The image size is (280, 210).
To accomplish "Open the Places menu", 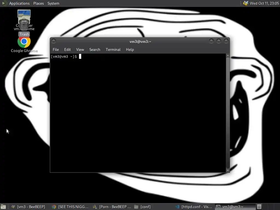I will click(38, 3).
